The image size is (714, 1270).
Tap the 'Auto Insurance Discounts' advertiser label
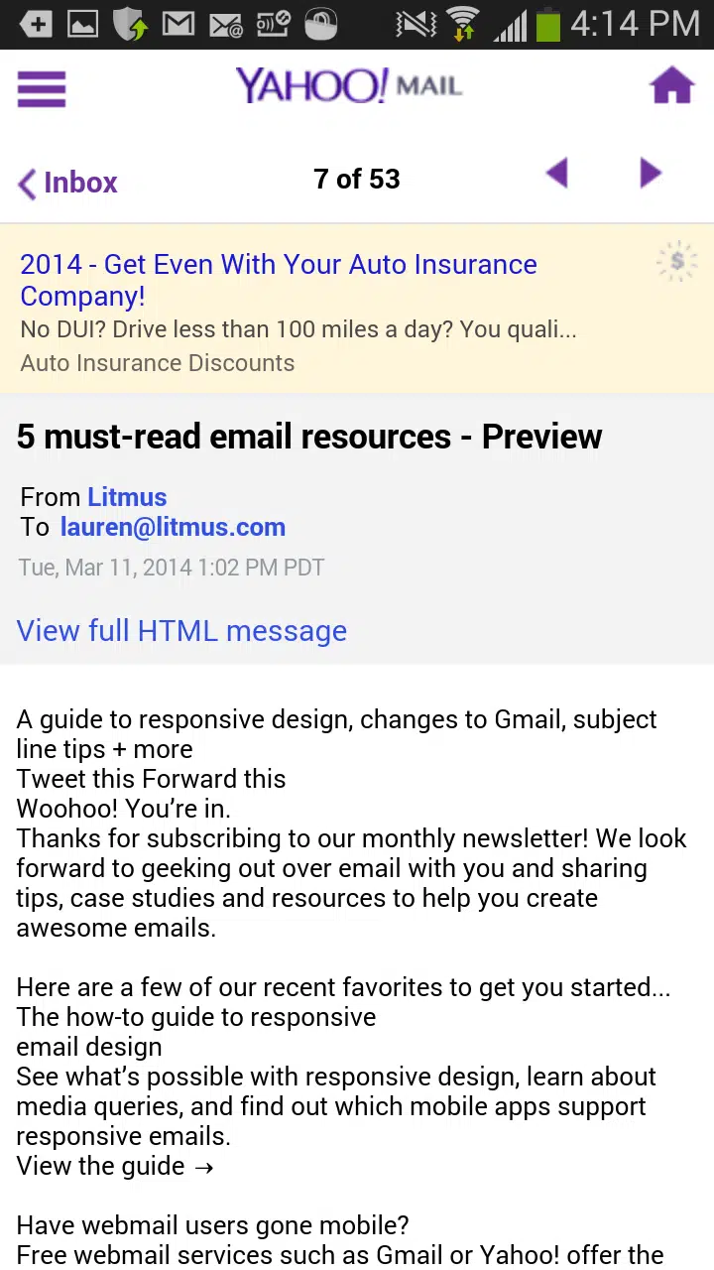tap(157, 363)
